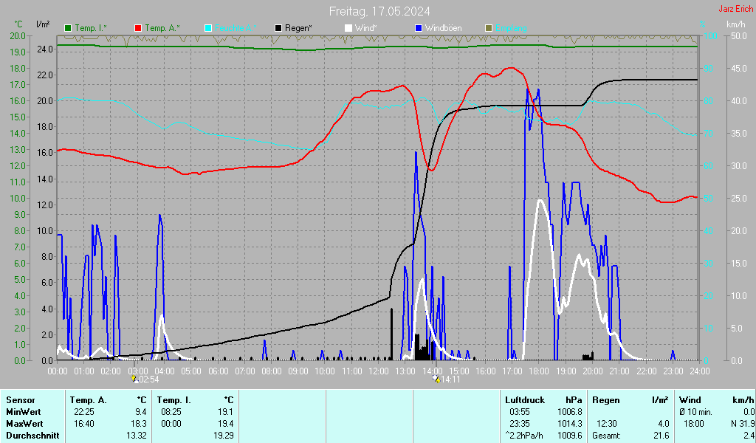Select the cyan humidity legend swatch
This screenshot has height=443, width=756.
(x=208, y=28)
